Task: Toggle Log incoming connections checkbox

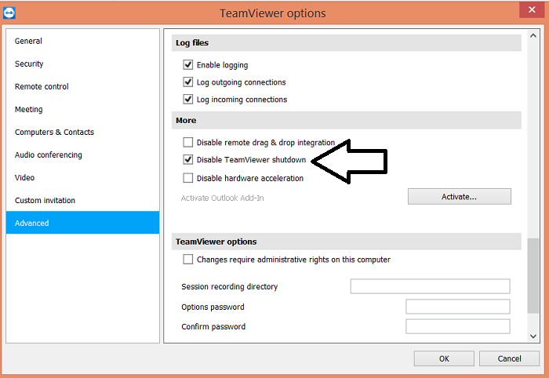Action: (188, 99)
